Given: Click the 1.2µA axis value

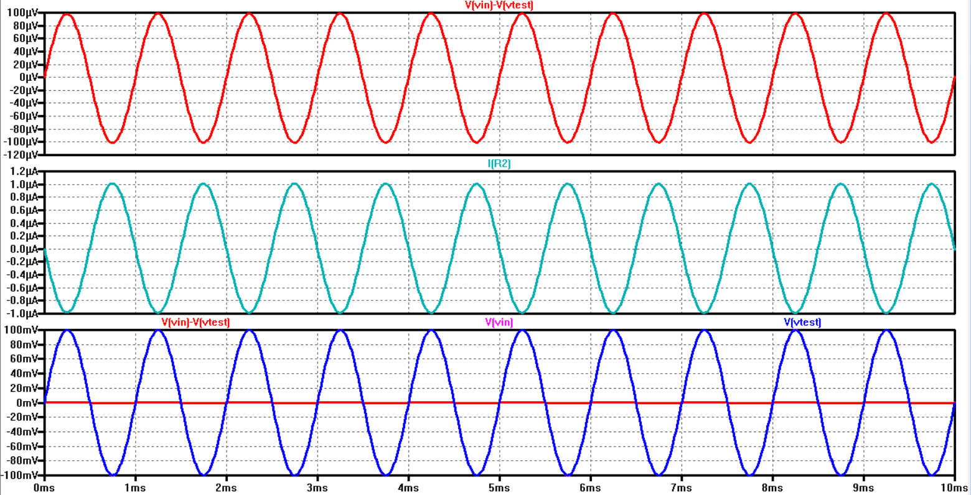Looking at the screenshot, I should pos(24,171).
